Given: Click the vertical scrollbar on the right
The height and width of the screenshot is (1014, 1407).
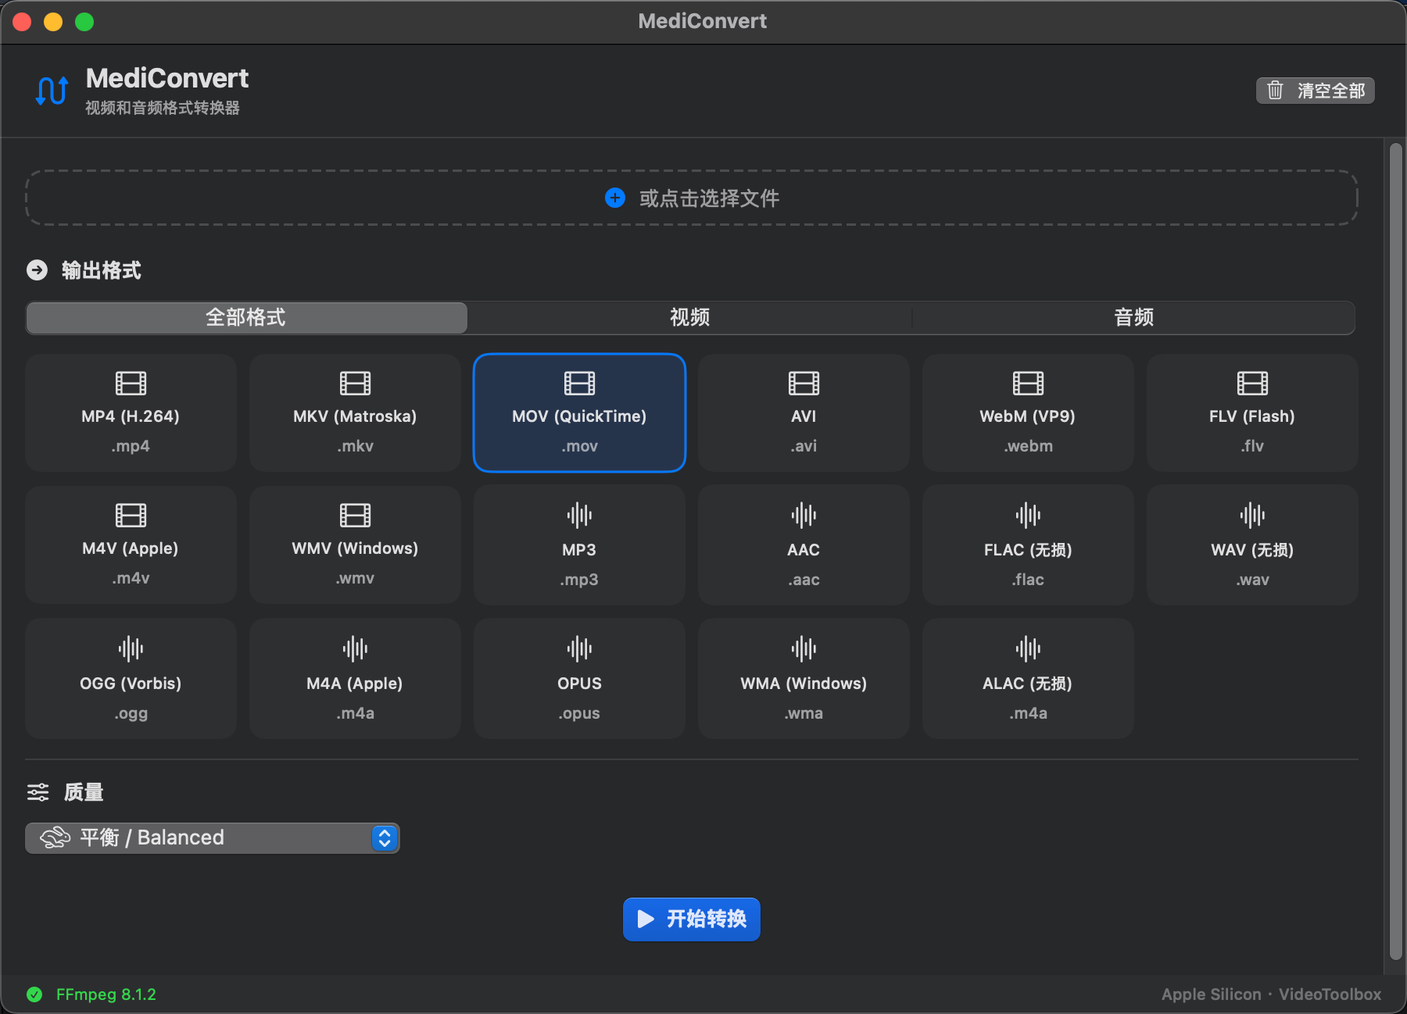Looking at the screenshot, I should click(1395, 551).
